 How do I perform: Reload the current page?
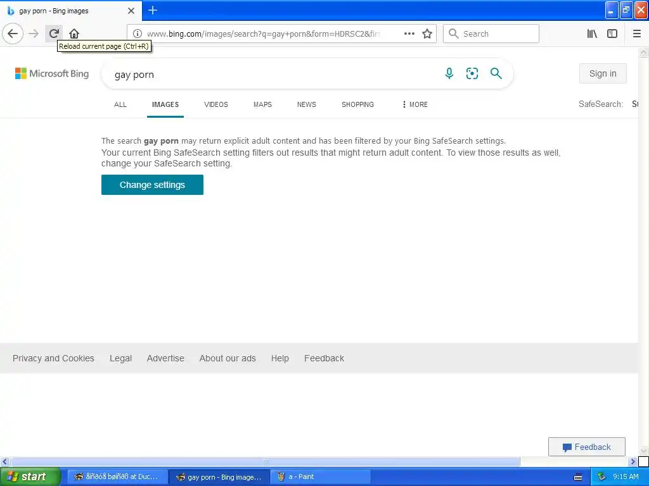54,34
